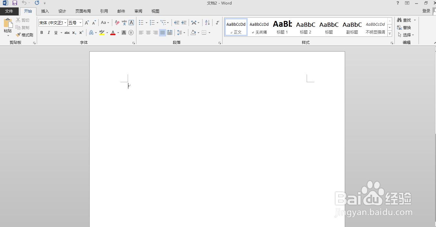The height and width of the screenshot is (227, 436).
Task: Switch to the Insert (插入) tab
Action: pyautogui.click(x=45, y=11)
